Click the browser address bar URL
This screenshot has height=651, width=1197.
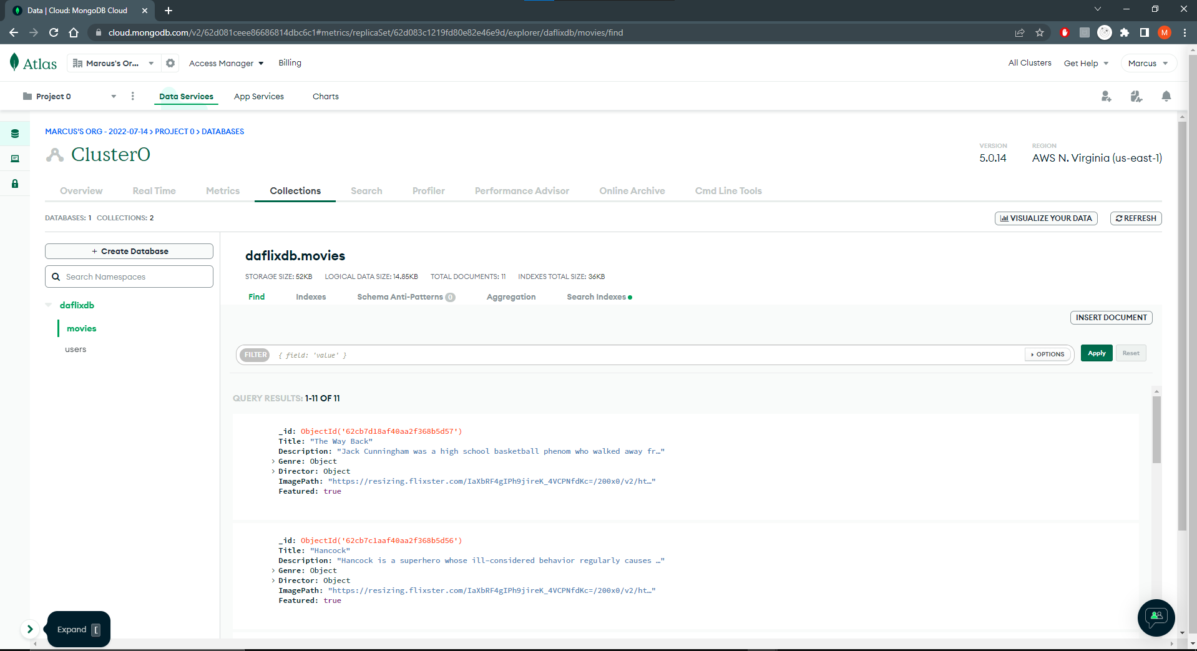click(x=365, y=32)
